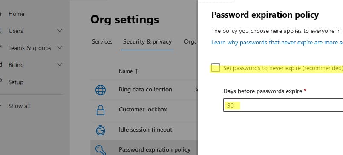This screenshot has height=155, width=343.
Task: Click the Bing data collection globe icon
Action: pyautogui.click(x=101, y=90)
